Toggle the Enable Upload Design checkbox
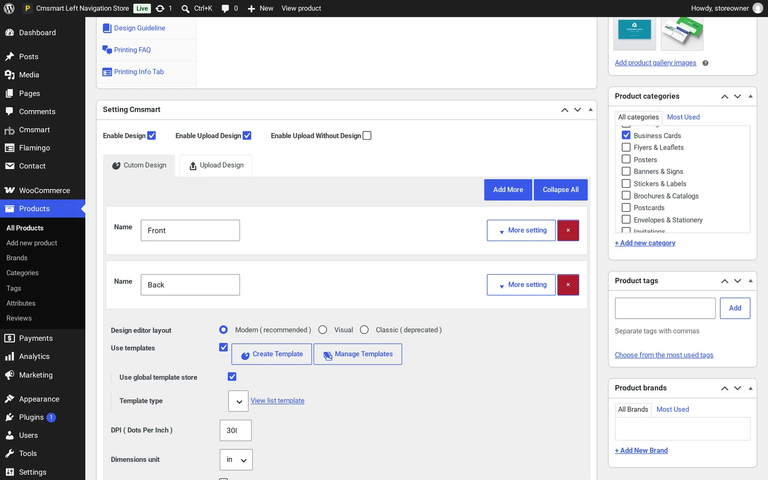Screen dimensions: 768x480 [247, 135]
